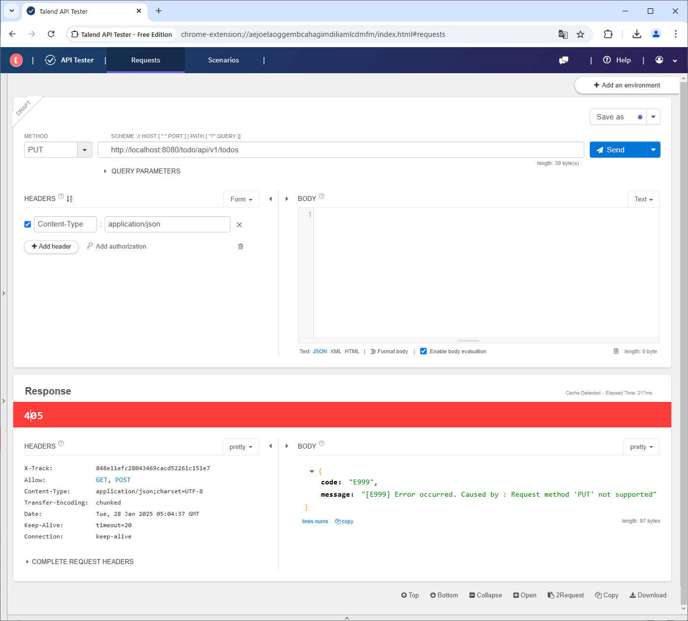Uncheck the Content-Type header checkbox
The image size is (688, 621).
[28, 224]
